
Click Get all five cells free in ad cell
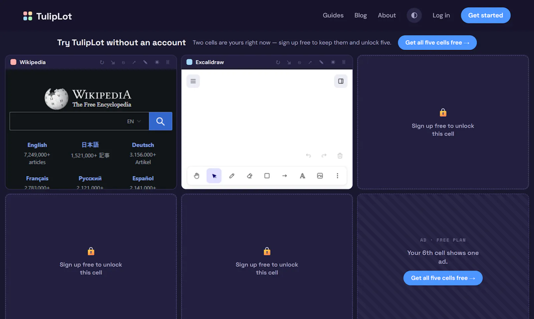tap(443, 278)
